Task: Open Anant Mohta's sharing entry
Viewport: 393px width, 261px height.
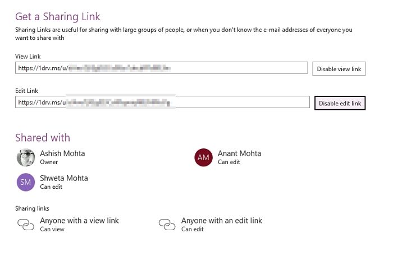Action: pyautogui.click(x=228, y=157)
